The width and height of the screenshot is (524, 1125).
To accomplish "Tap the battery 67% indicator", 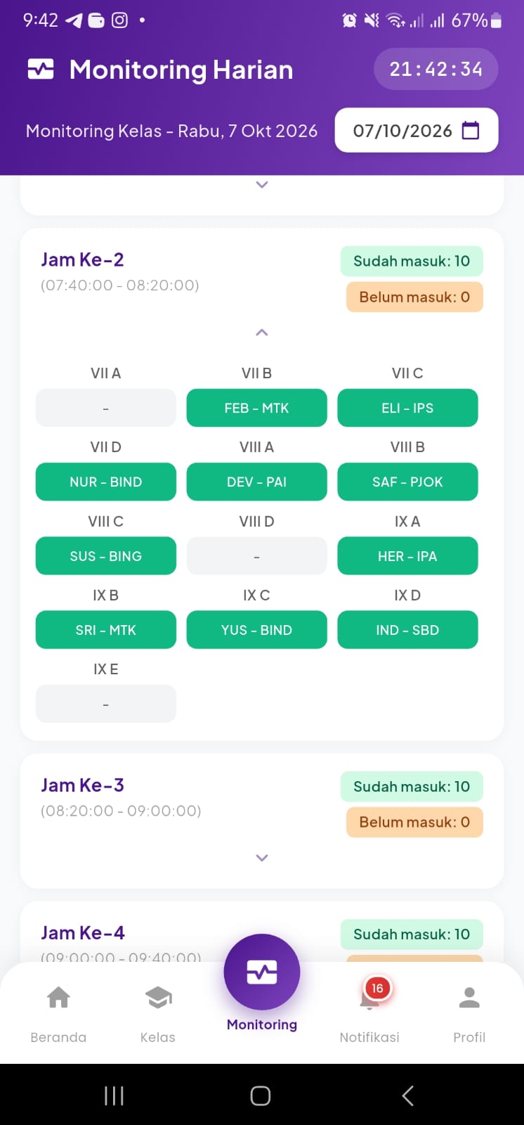I will pos(477,20).
